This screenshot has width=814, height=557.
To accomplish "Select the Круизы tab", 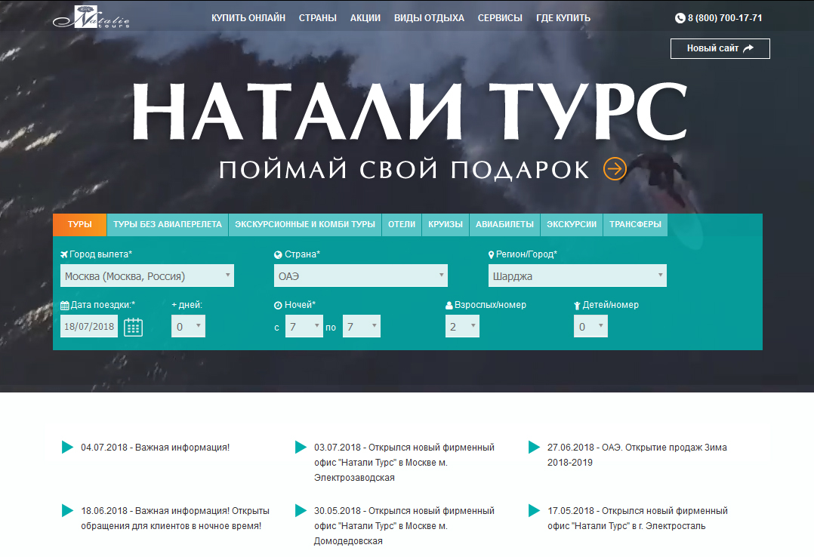I will point(446,224).
